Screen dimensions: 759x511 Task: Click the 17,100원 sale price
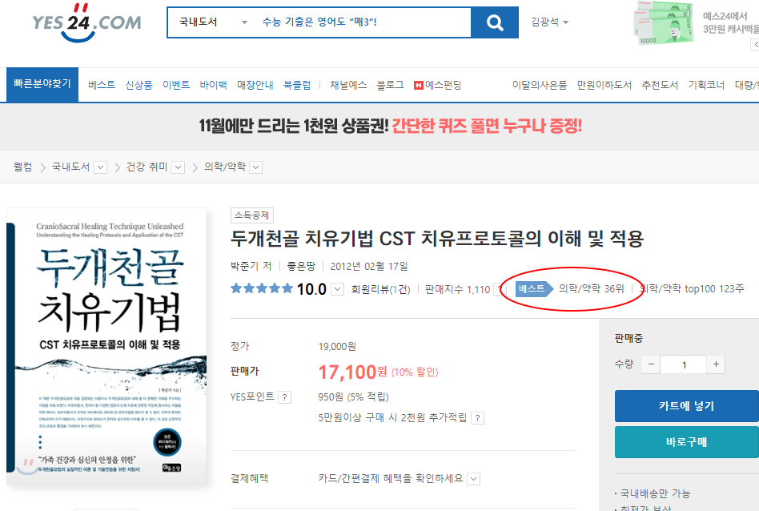click(x=353, y=372)
